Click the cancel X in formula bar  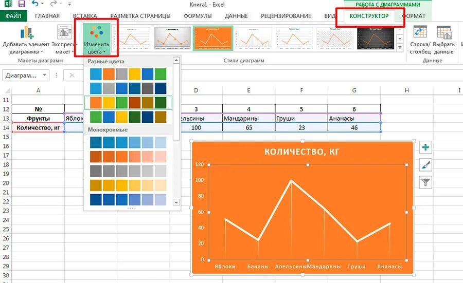(72, 76)
